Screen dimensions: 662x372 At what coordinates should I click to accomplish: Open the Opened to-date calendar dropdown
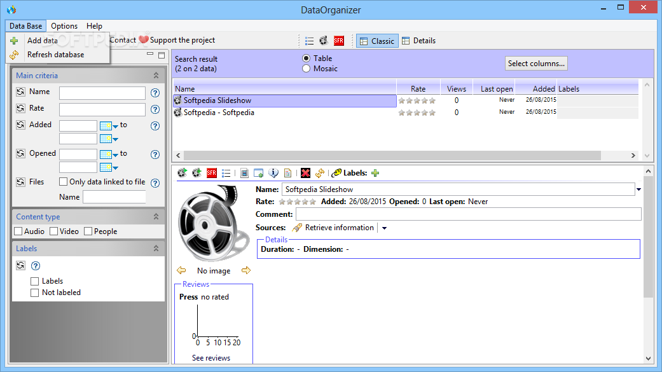[109, 167]
